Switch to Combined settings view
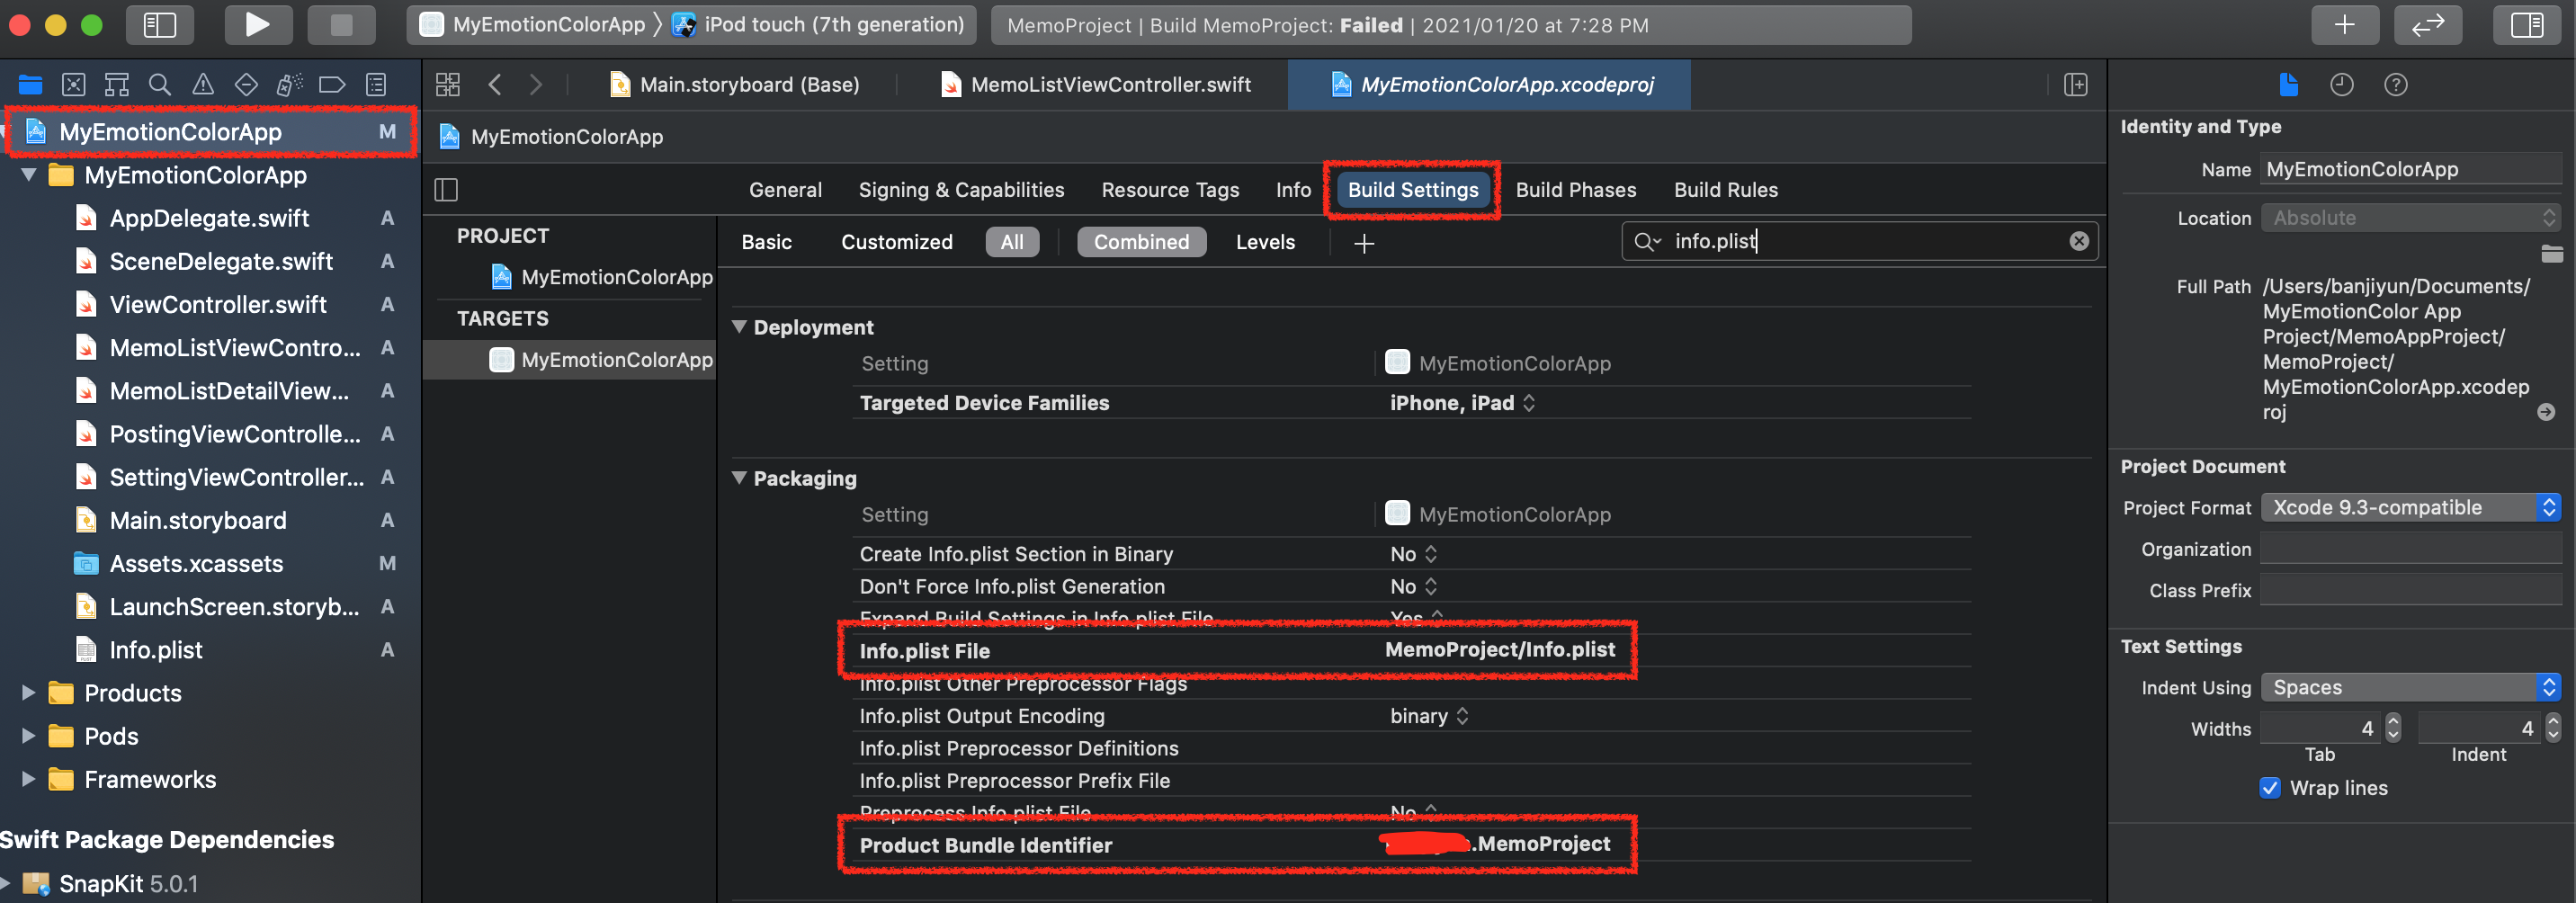This screenshot has width=2576, height=903. click(x=1141, y=242)
